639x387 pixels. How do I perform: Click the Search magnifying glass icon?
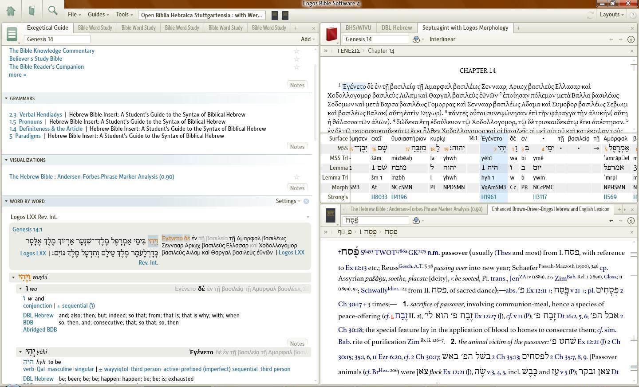coord(53,10)
